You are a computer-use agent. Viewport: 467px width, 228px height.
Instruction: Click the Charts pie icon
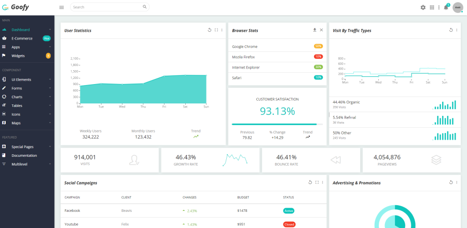pyautogui.click(x=4, y=97)
